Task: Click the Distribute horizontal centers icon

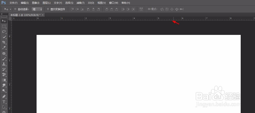Action: (128, 9)
